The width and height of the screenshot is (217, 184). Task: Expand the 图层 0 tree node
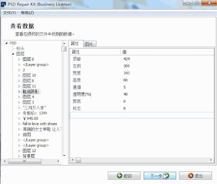[x=19, y=59]
